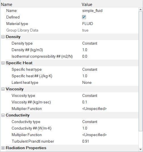The height and width of the screenshot is (152, 143).
Task: Click the scrollbar down arrow
Action: point(140,149)
